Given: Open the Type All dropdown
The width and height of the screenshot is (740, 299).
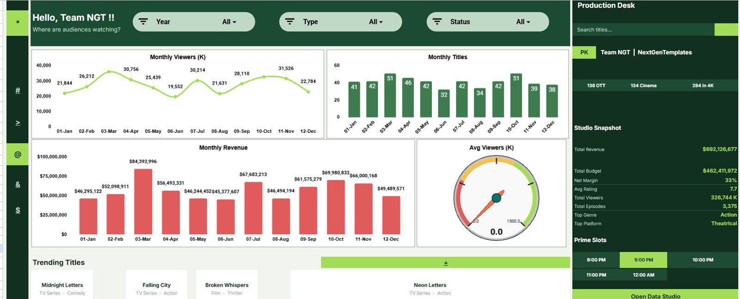Looking at the screenshot, I should [376, 22].
